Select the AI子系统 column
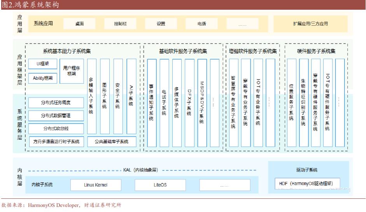The width and height of the screenshot is (366, 212). pyautogui.click(x=131, y=96)
